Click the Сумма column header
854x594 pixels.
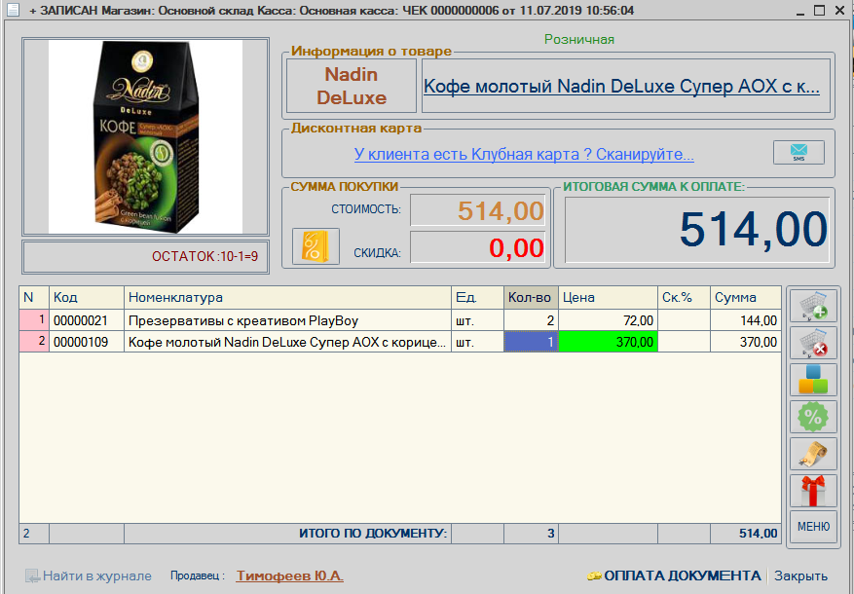(x=746, y=297)
